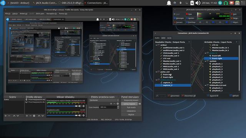Viewport: 246px width, 138px height.
Task: Click Rozpocznij stream button in OBS
Action: (131, 100)
